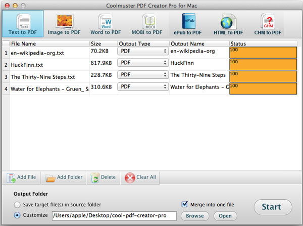
Task: Select the Text to PDF mode icon
Action: 23,24
